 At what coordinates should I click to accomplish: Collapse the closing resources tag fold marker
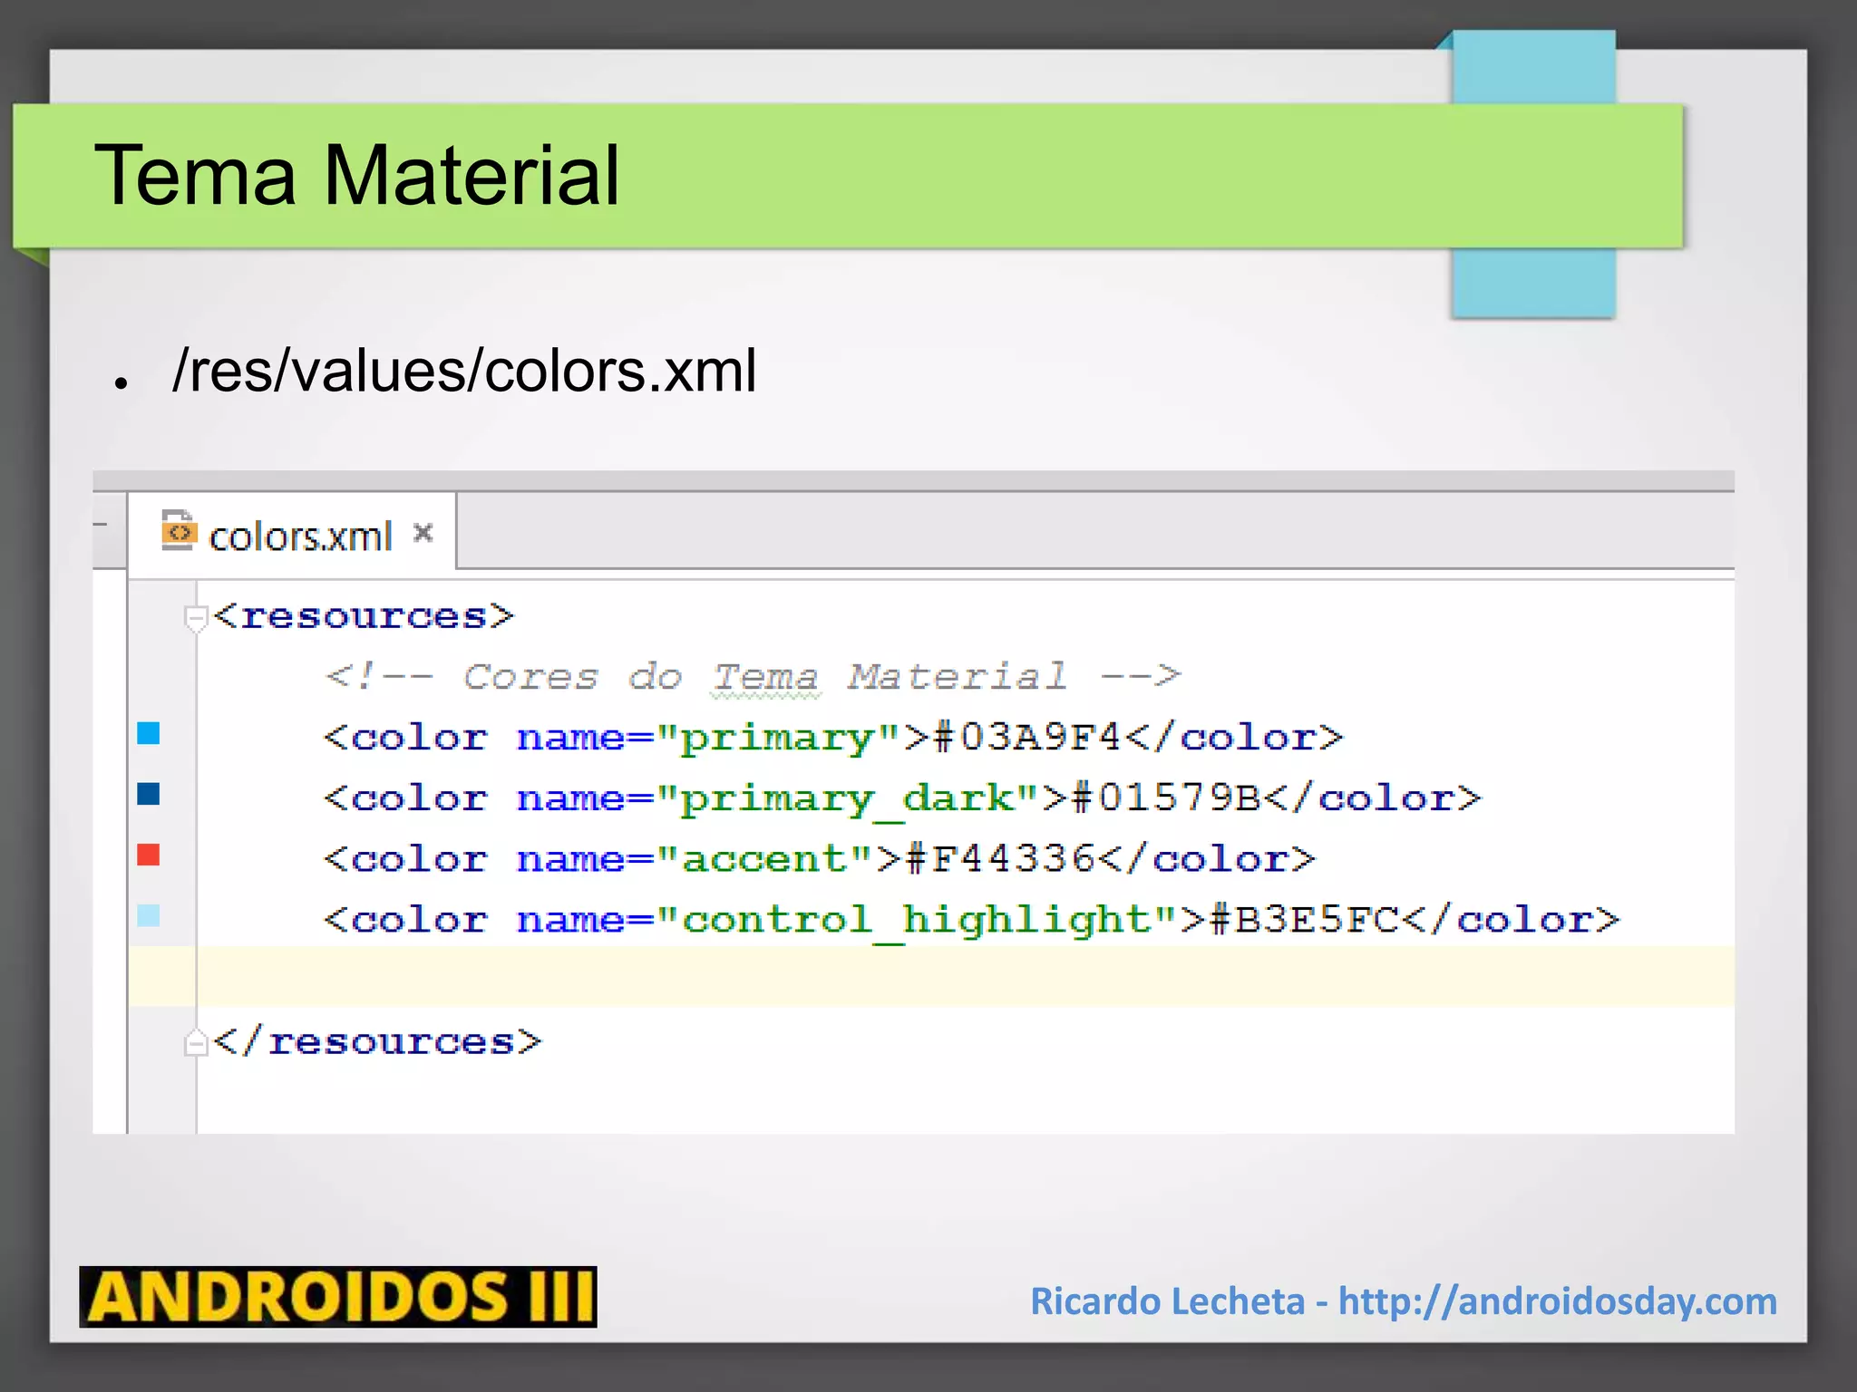(196, 1042)
